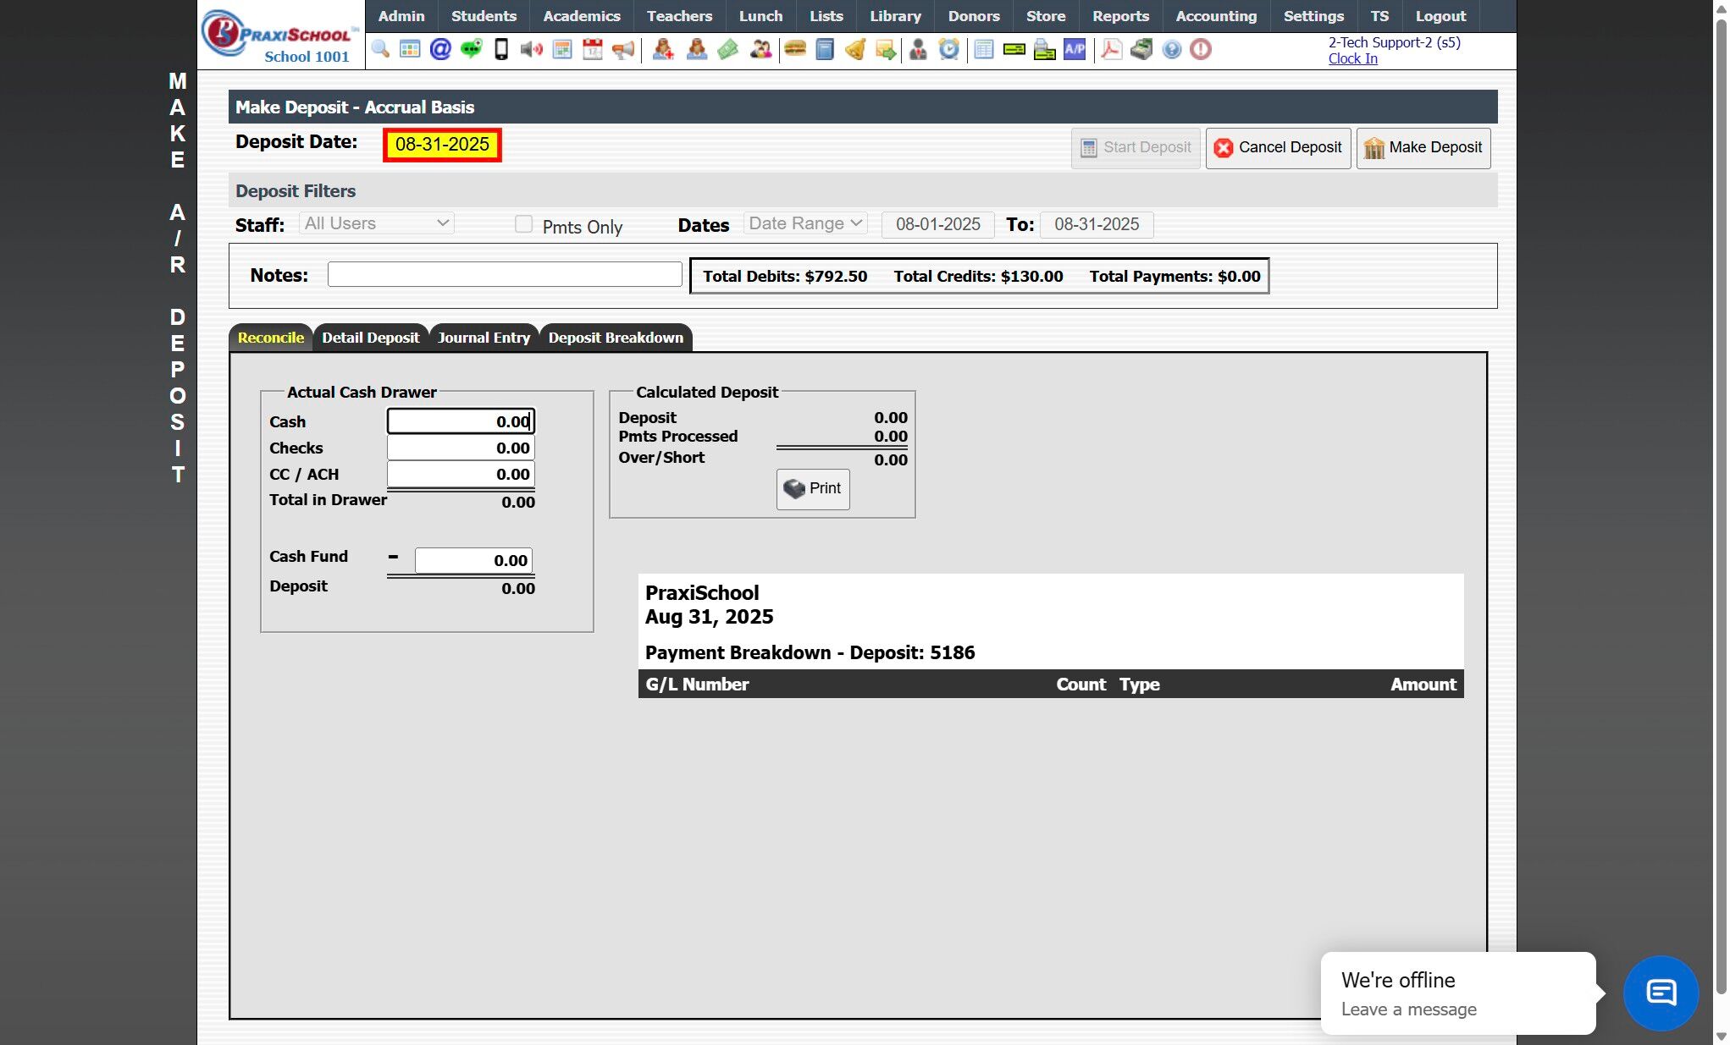Click the PDF document icon

(1111, 49)
